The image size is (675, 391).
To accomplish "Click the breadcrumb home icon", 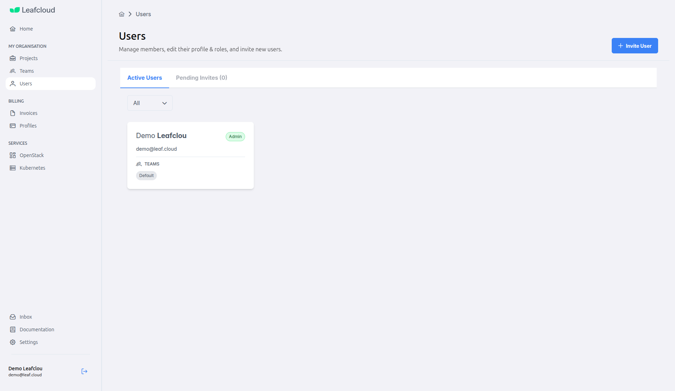I will click(x=122, y=14).
